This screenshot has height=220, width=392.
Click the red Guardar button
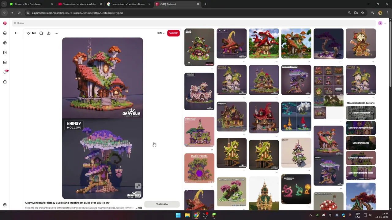(x=173, y=33)
